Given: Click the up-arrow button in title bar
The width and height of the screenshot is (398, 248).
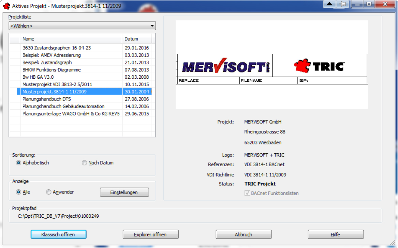Looking at the screenshot, I should coord(329,4).
